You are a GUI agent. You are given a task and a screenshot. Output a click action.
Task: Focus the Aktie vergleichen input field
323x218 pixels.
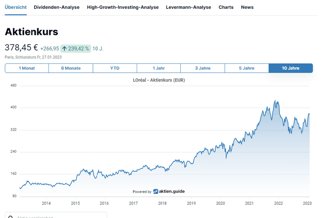coord(56,216)
